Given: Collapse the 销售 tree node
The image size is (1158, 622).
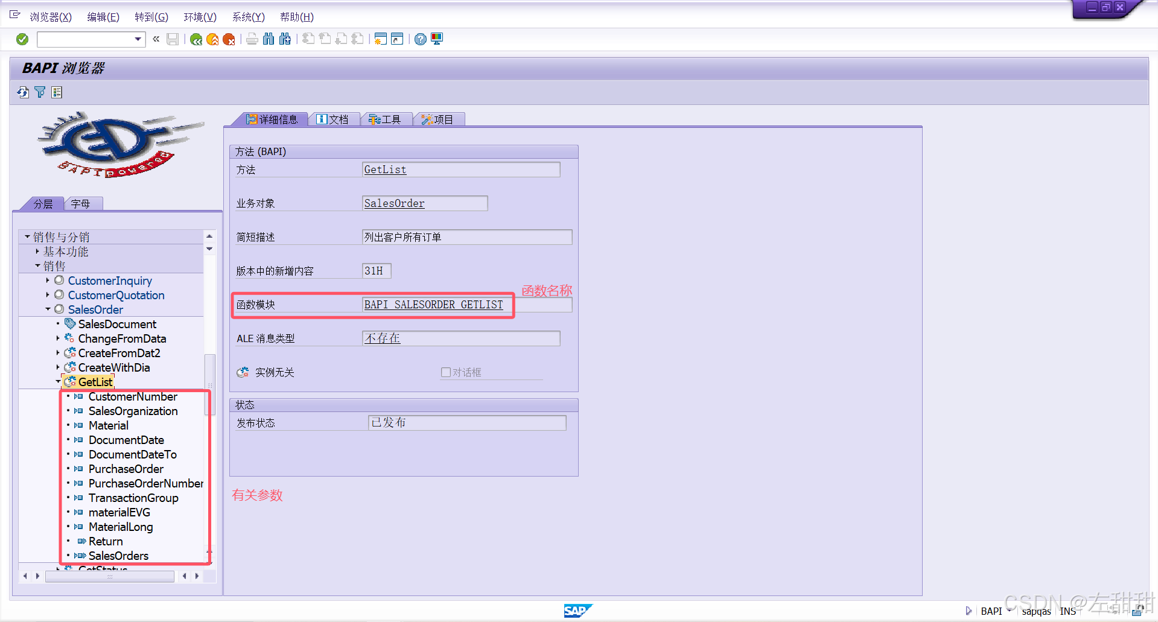Looking at the screenshot, I should (37, 265).
